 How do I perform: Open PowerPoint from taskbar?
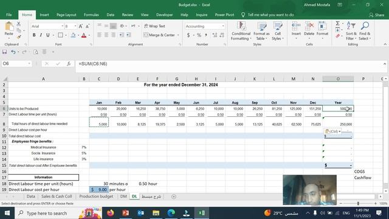click(126, 213)
